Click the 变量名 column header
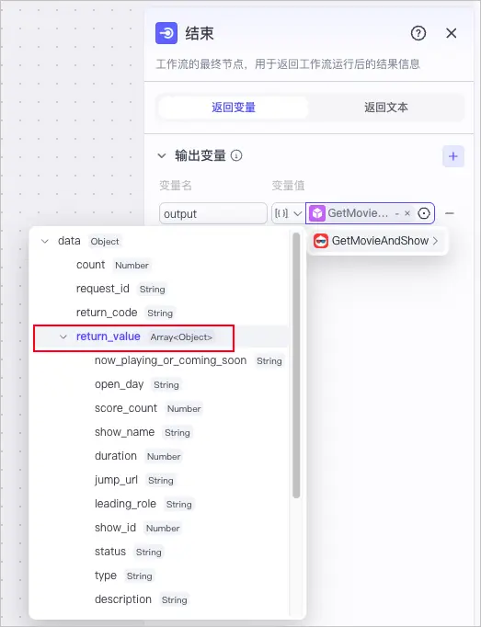Screen dimensions: 481x627 click(x=176, y=186)
